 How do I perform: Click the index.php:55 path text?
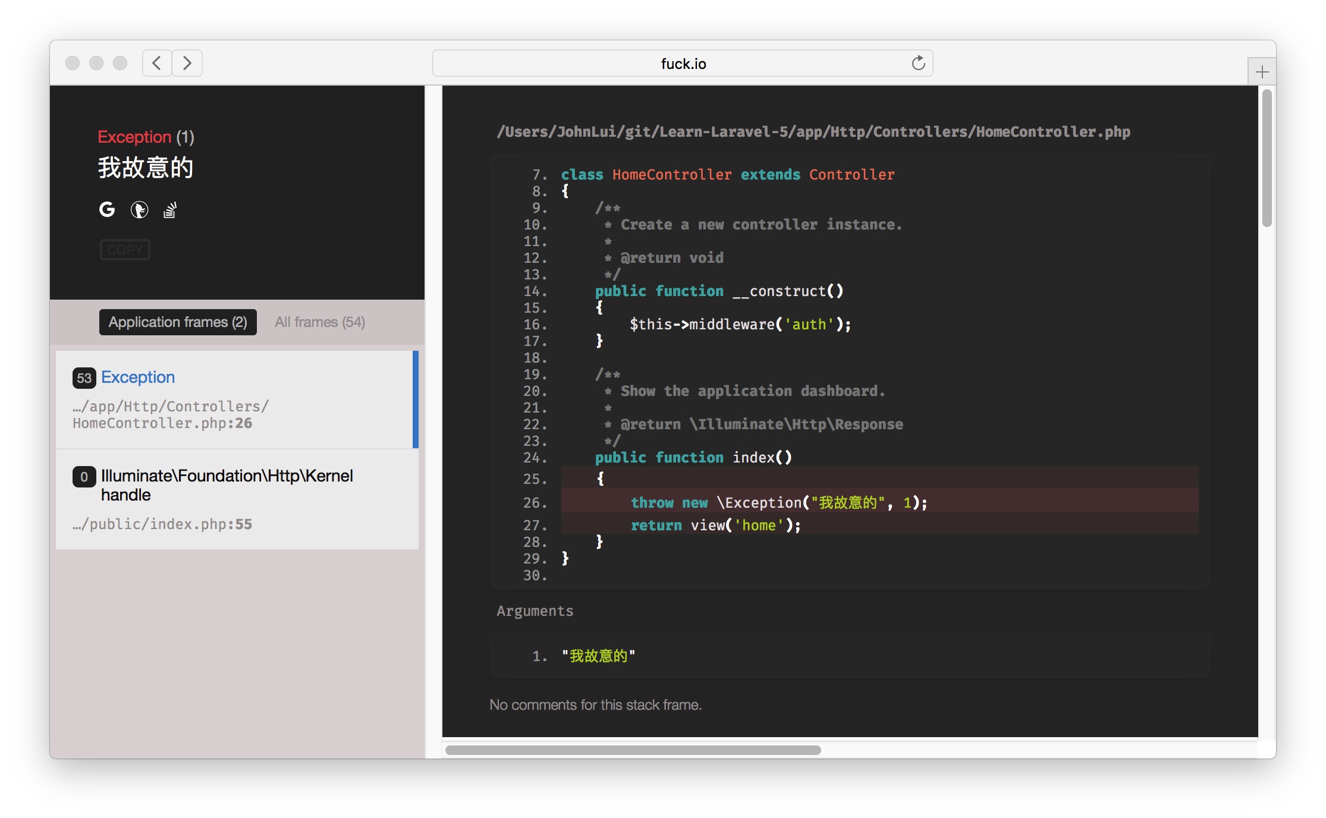tap(162, 524)
